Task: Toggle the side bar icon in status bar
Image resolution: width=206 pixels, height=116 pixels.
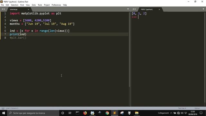Action: (3, 108)
